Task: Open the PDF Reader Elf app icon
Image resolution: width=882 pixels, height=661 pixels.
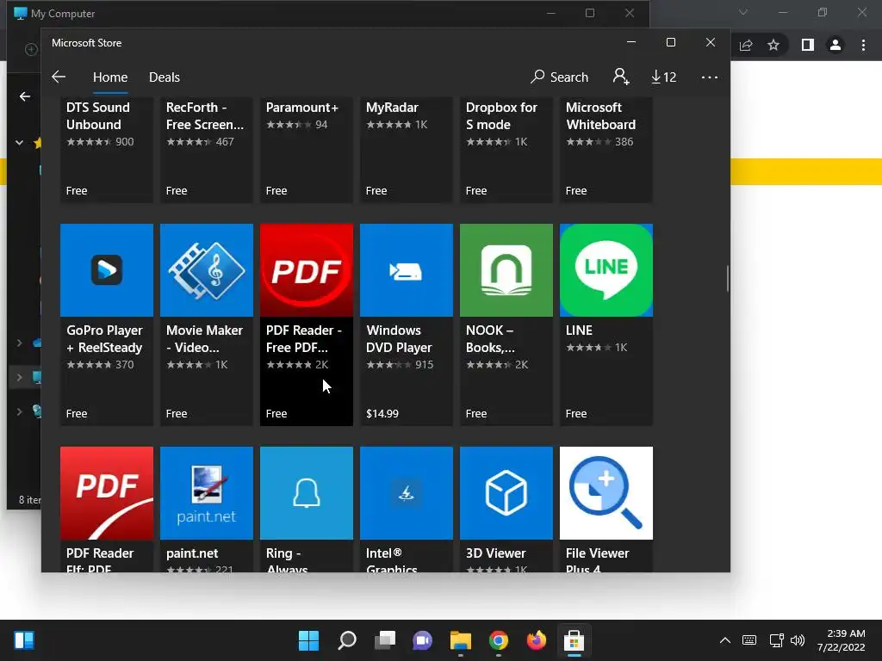Action: coord(106,493)
